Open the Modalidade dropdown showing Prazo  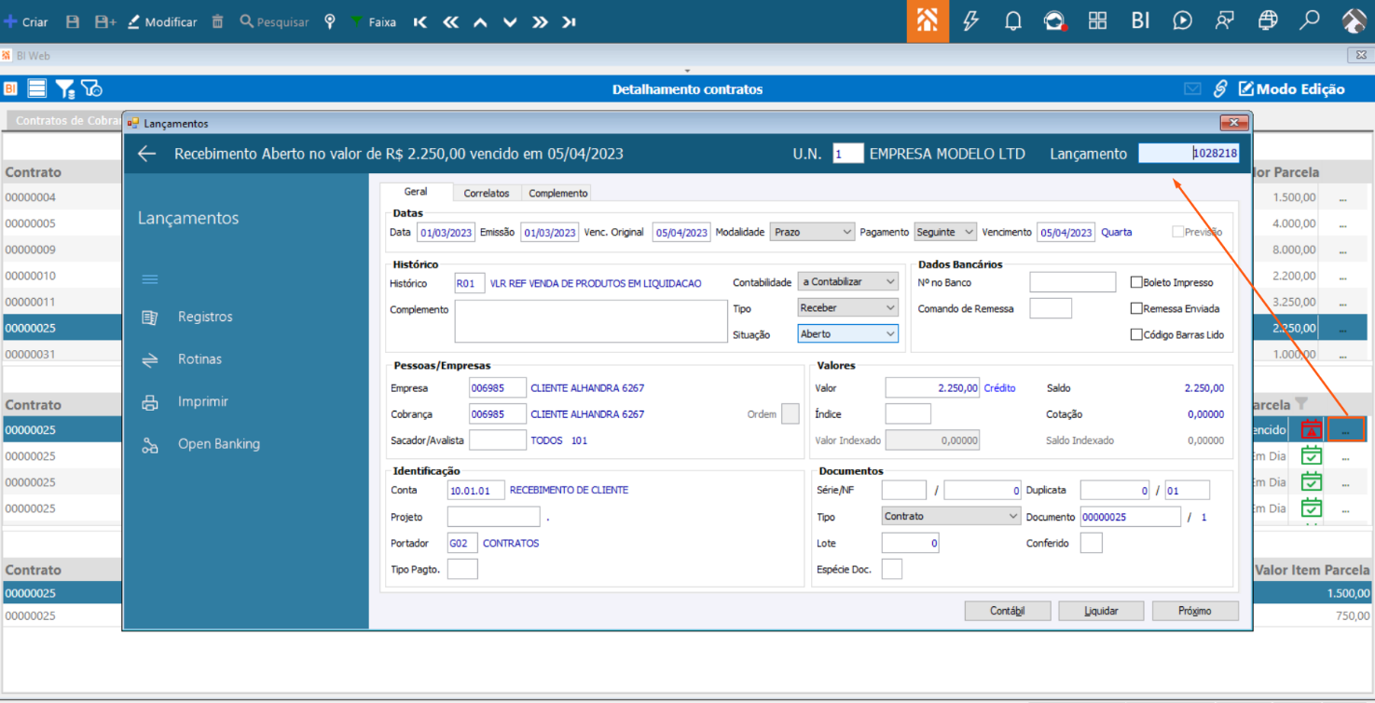pos(812,232)
